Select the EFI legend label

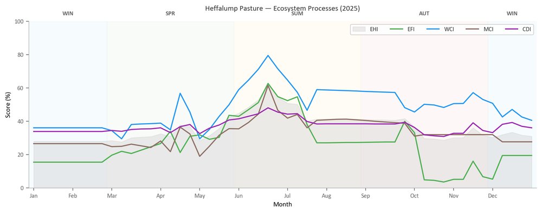[411, 30]
